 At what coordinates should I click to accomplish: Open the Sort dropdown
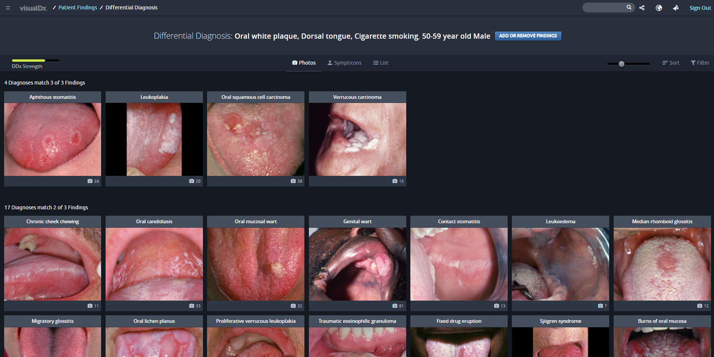(671, 63)
